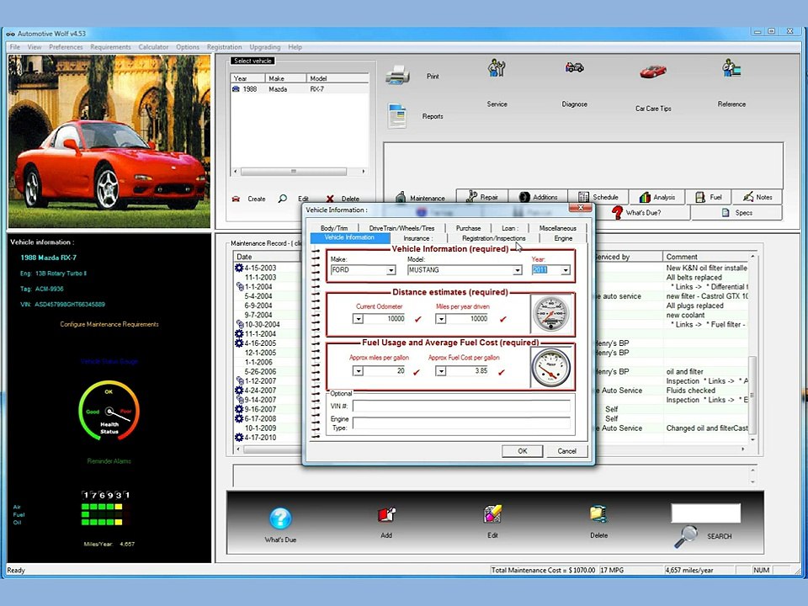The width and height of the screenshot is (808, 606).
Task: Open the Calculator menu
Action: (x=153, y=47)
